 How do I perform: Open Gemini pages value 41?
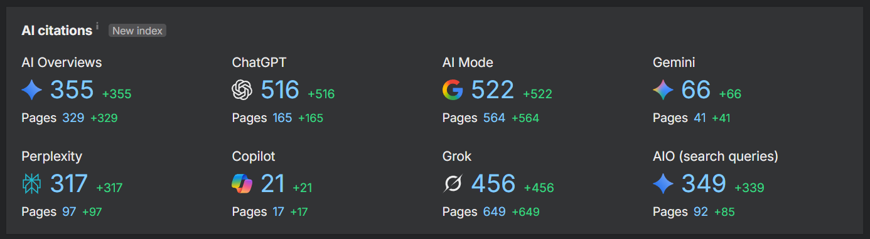(x=700, y=118)
